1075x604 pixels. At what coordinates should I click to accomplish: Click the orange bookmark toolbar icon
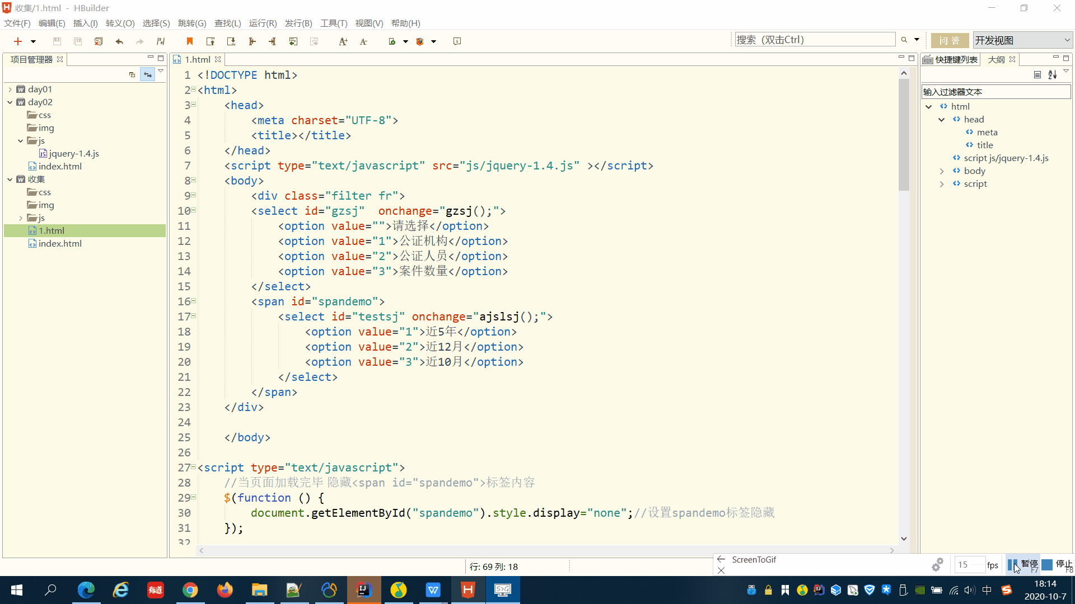[x=190, y=41]
